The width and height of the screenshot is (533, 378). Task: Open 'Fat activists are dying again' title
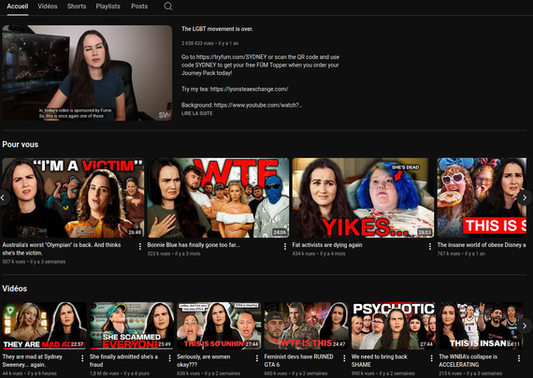pyautogui.click(x=327, y=245)
